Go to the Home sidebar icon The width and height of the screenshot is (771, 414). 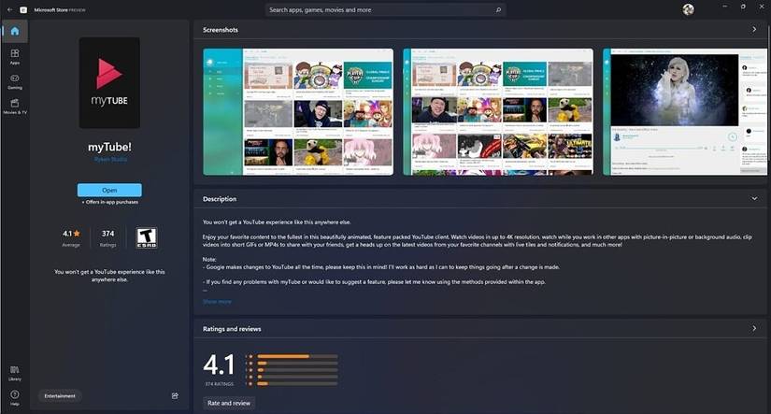click(15, 32)
